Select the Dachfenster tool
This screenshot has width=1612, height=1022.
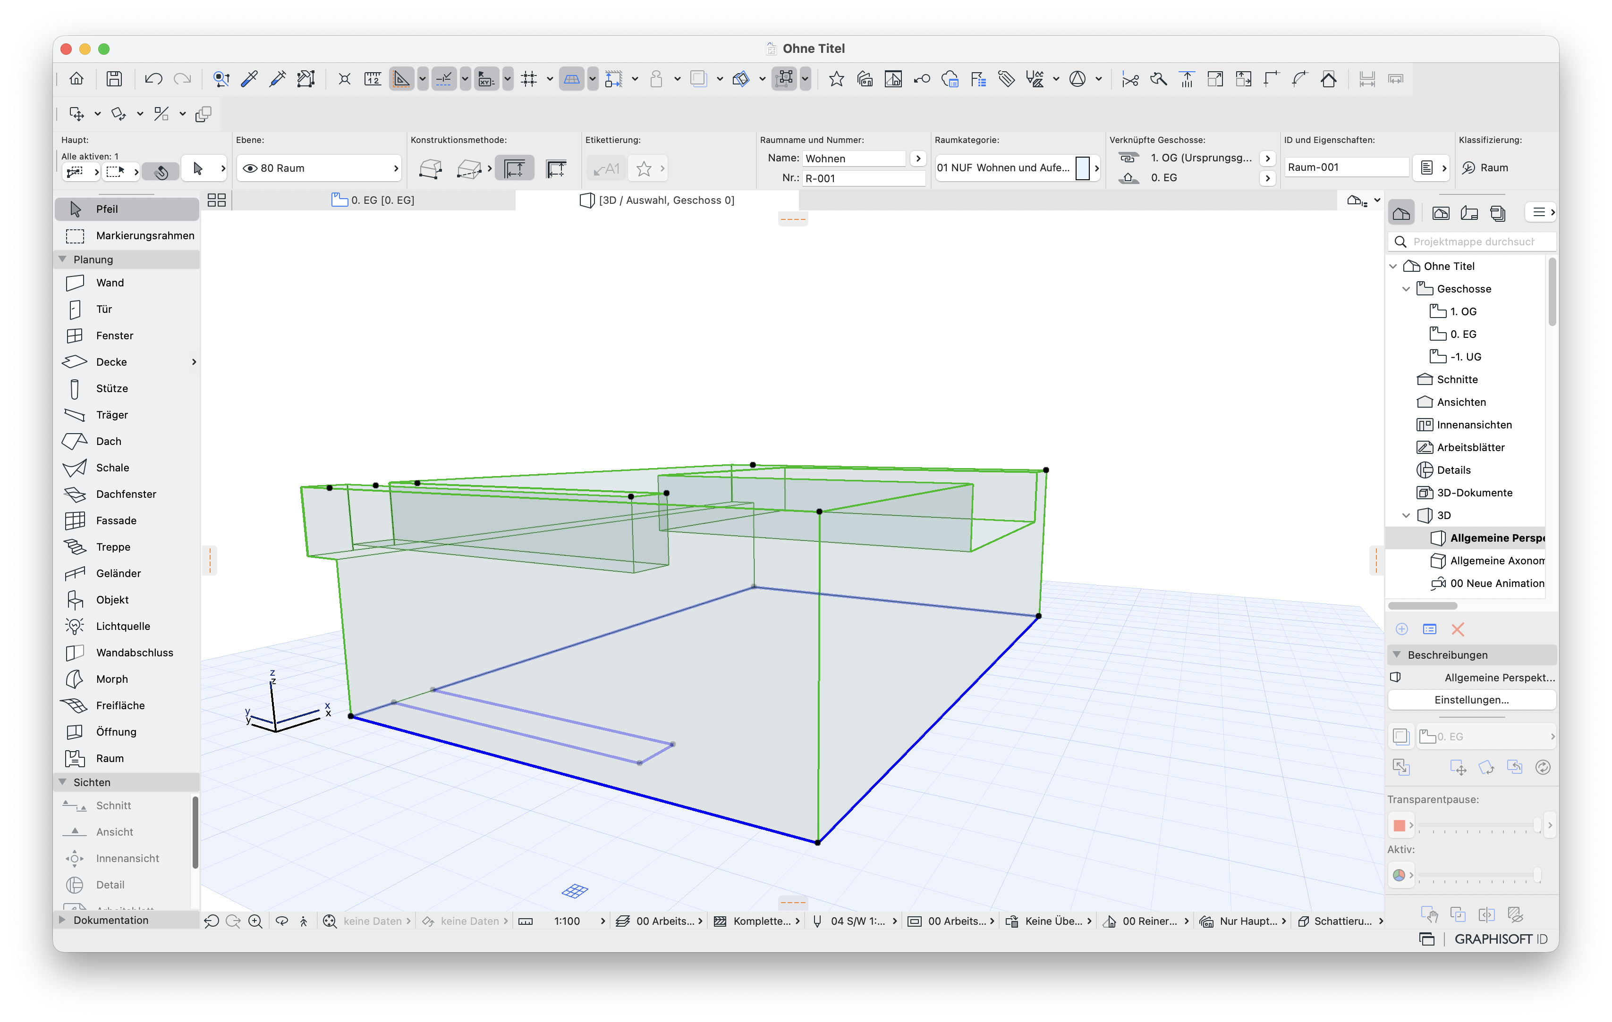click(x=127, y=494)
